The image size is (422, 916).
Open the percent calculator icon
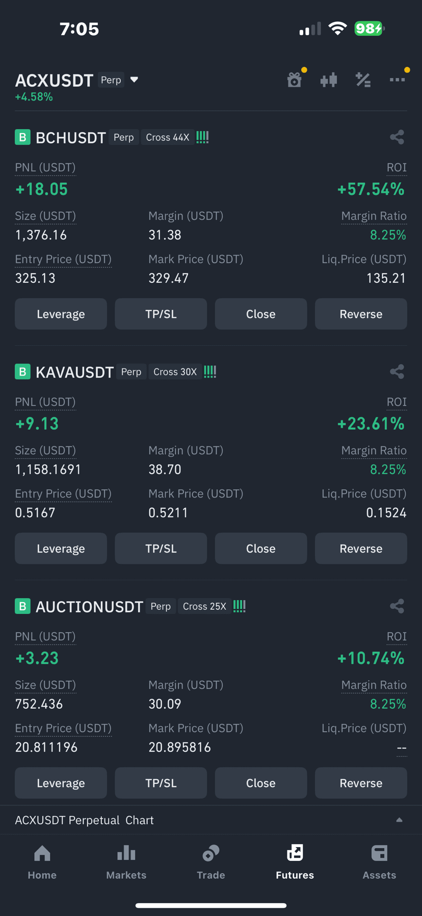[363, 80]
